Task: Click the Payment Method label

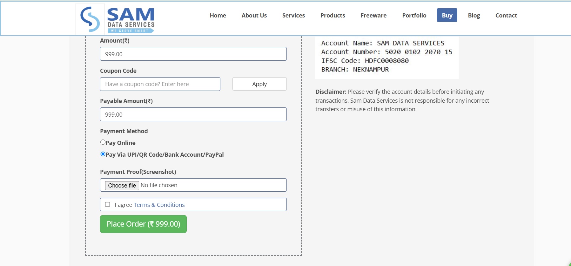Action: (x=124, y=131)
